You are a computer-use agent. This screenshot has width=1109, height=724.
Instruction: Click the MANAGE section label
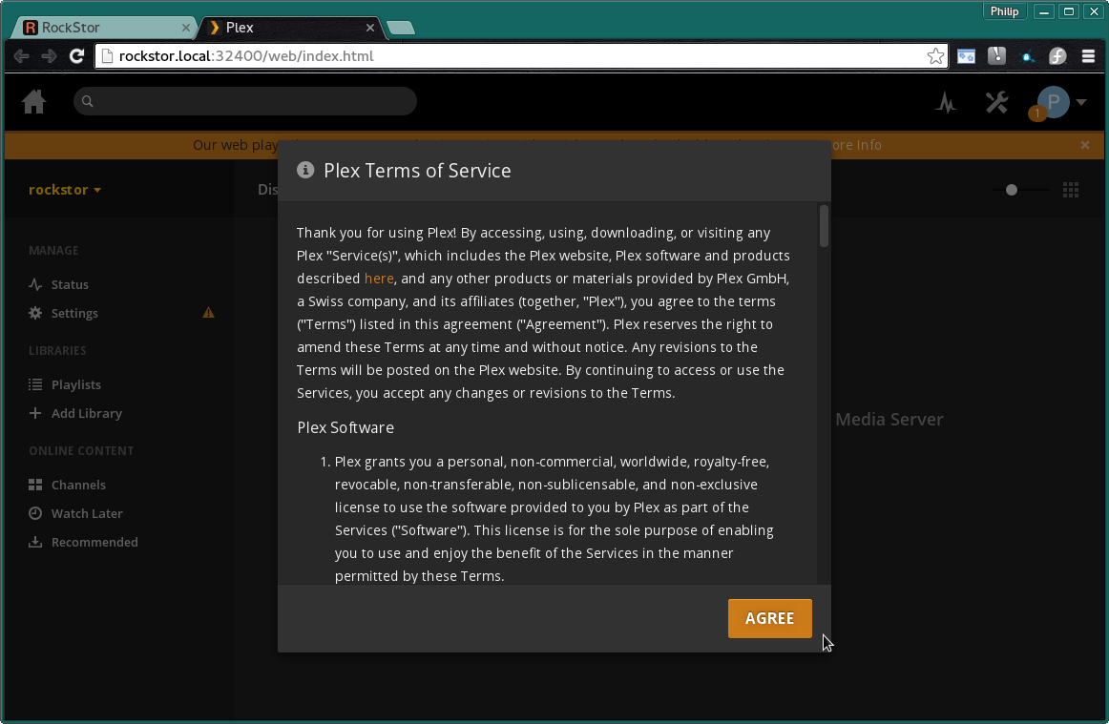(53, 250)
